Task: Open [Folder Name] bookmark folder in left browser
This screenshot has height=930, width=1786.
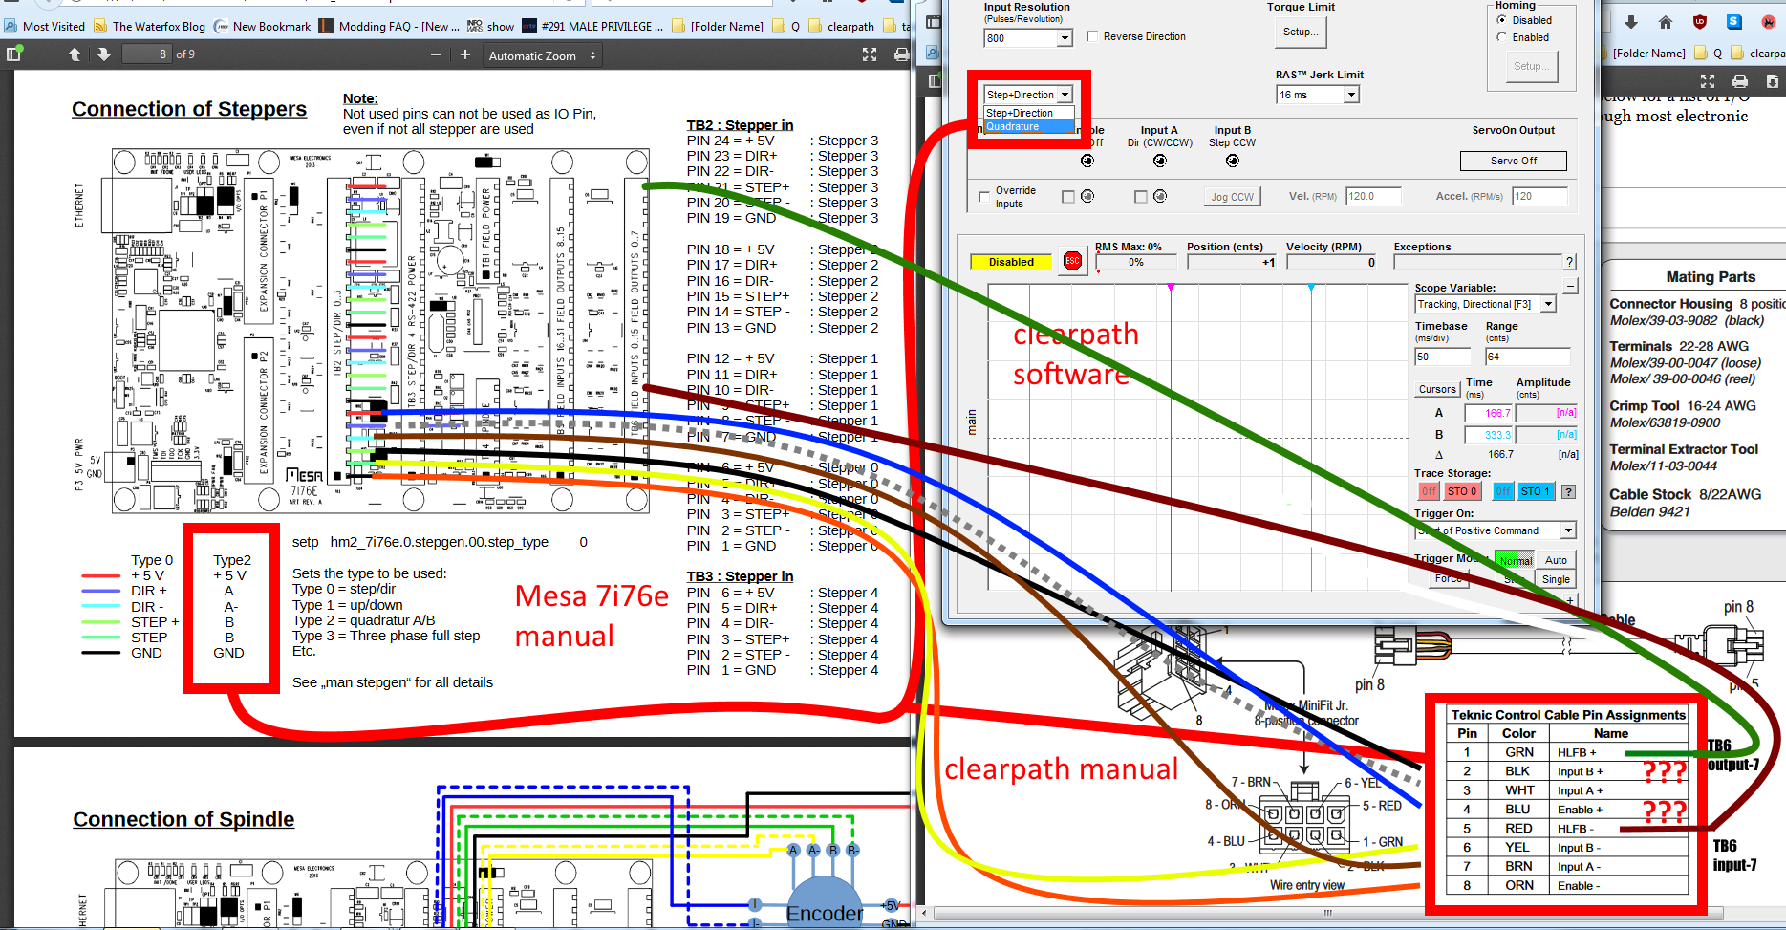Action: (x=718, y=26)
